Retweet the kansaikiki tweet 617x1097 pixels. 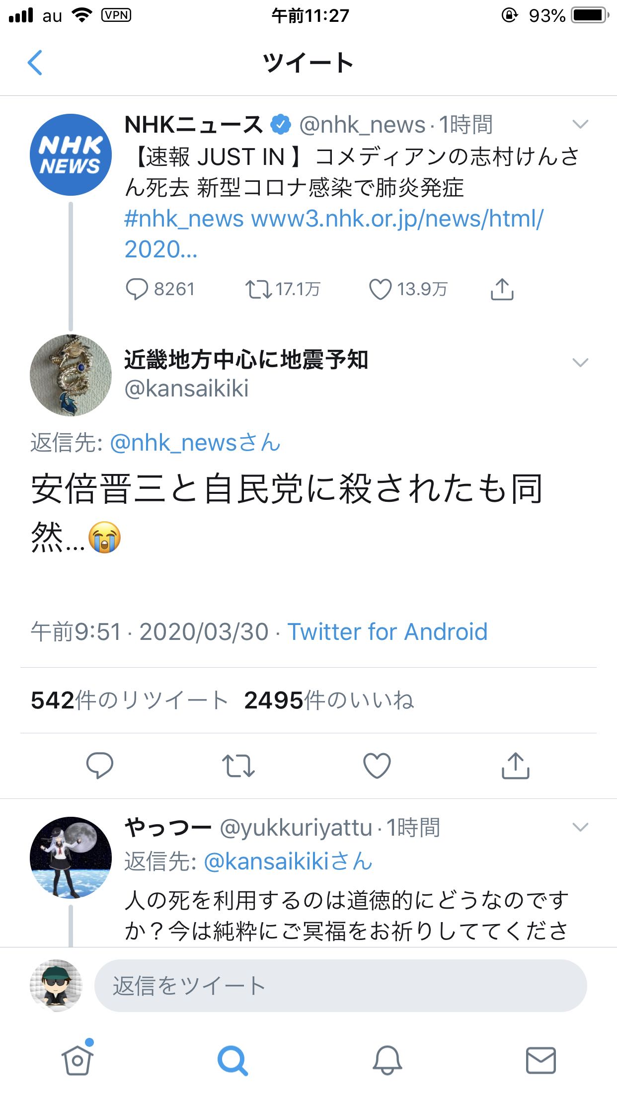238,766
